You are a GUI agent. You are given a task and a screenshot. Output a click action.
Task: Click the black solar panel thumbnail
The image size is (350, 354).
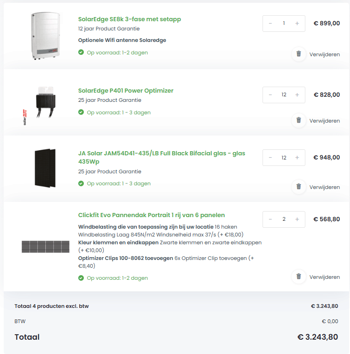pos(45,168)
